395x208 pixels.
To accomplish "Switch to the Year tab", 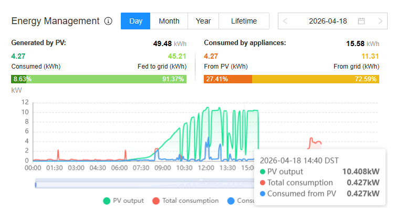I will coord(203,21).
